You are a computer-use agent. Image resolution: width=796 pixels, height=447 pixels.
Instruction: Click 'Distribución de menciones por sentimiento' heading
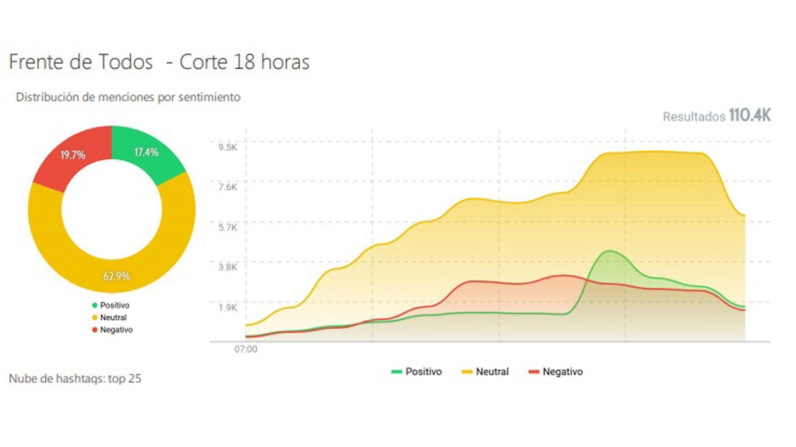click(x=128, y=97)
